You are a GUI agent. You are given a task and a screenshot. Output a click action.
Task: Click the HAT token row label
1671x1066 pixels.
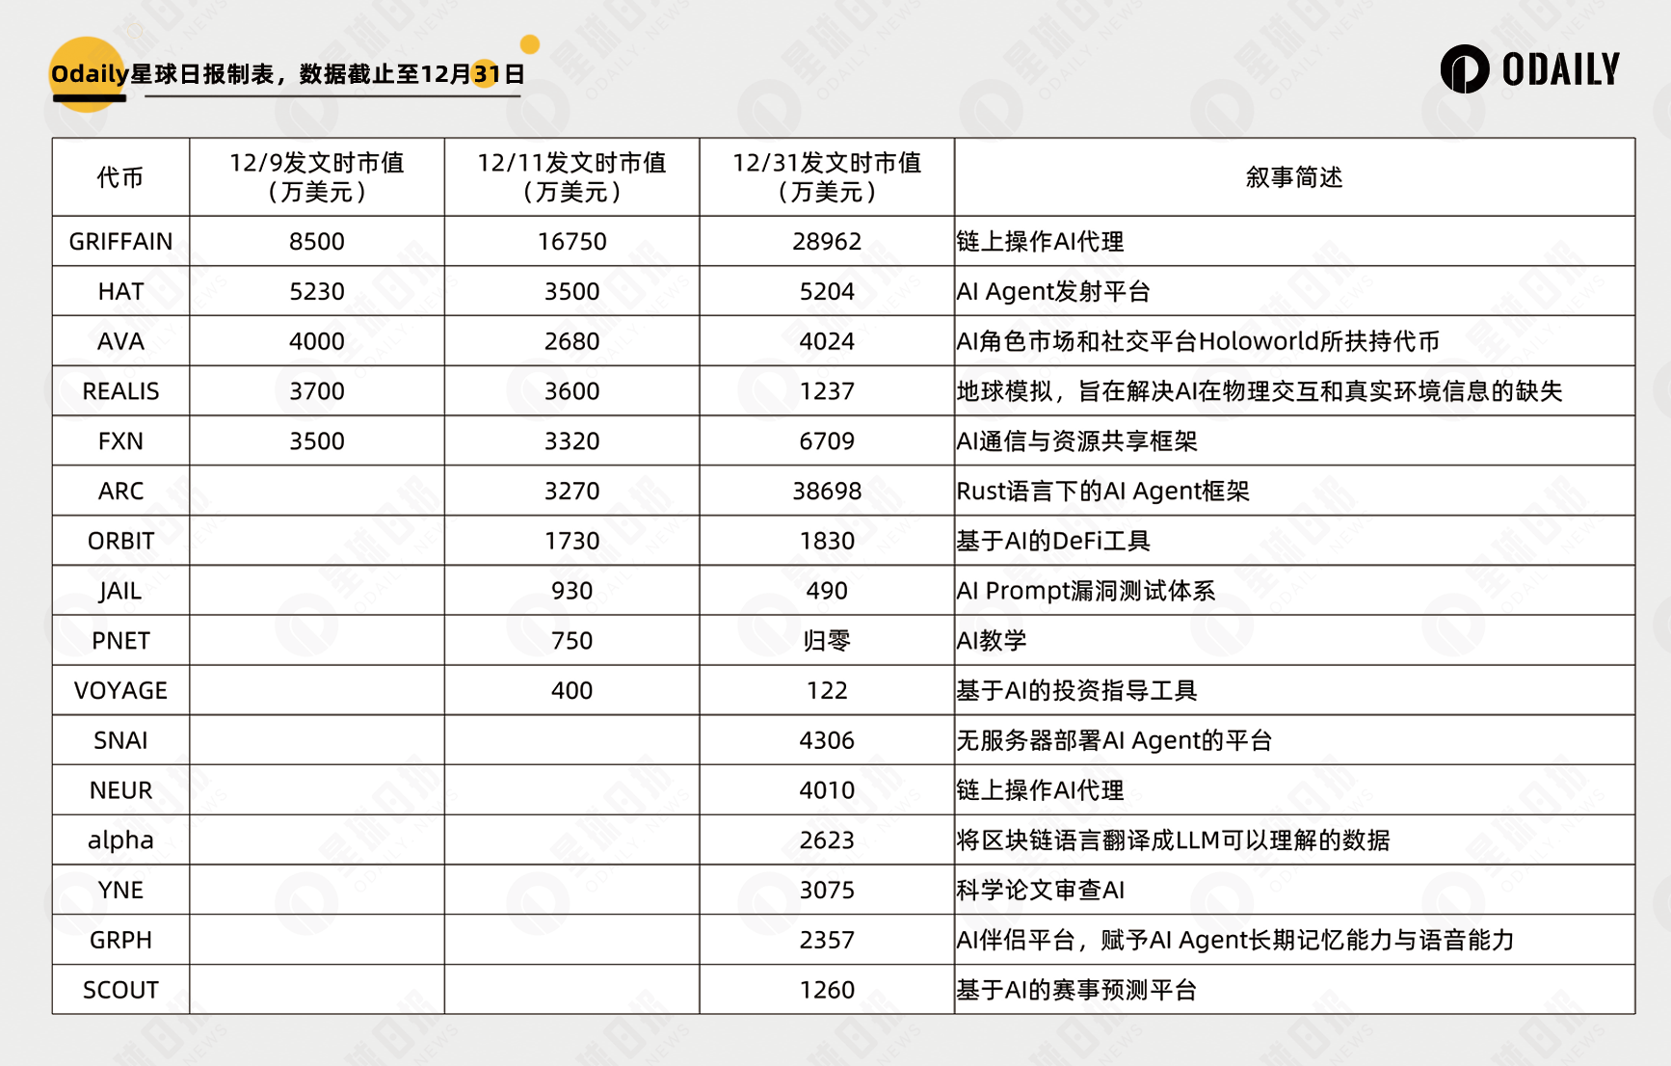tap(119, 291)
